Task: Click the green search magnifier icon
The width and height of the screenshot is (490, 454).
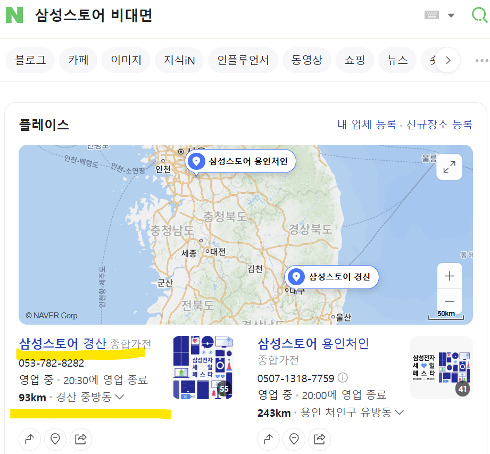Action: pyautogui.click(x=479, y=15)
